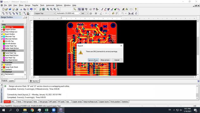Switch to the Copper areas tab
Viewport: 200px width, 113px height.
point(77,102)
